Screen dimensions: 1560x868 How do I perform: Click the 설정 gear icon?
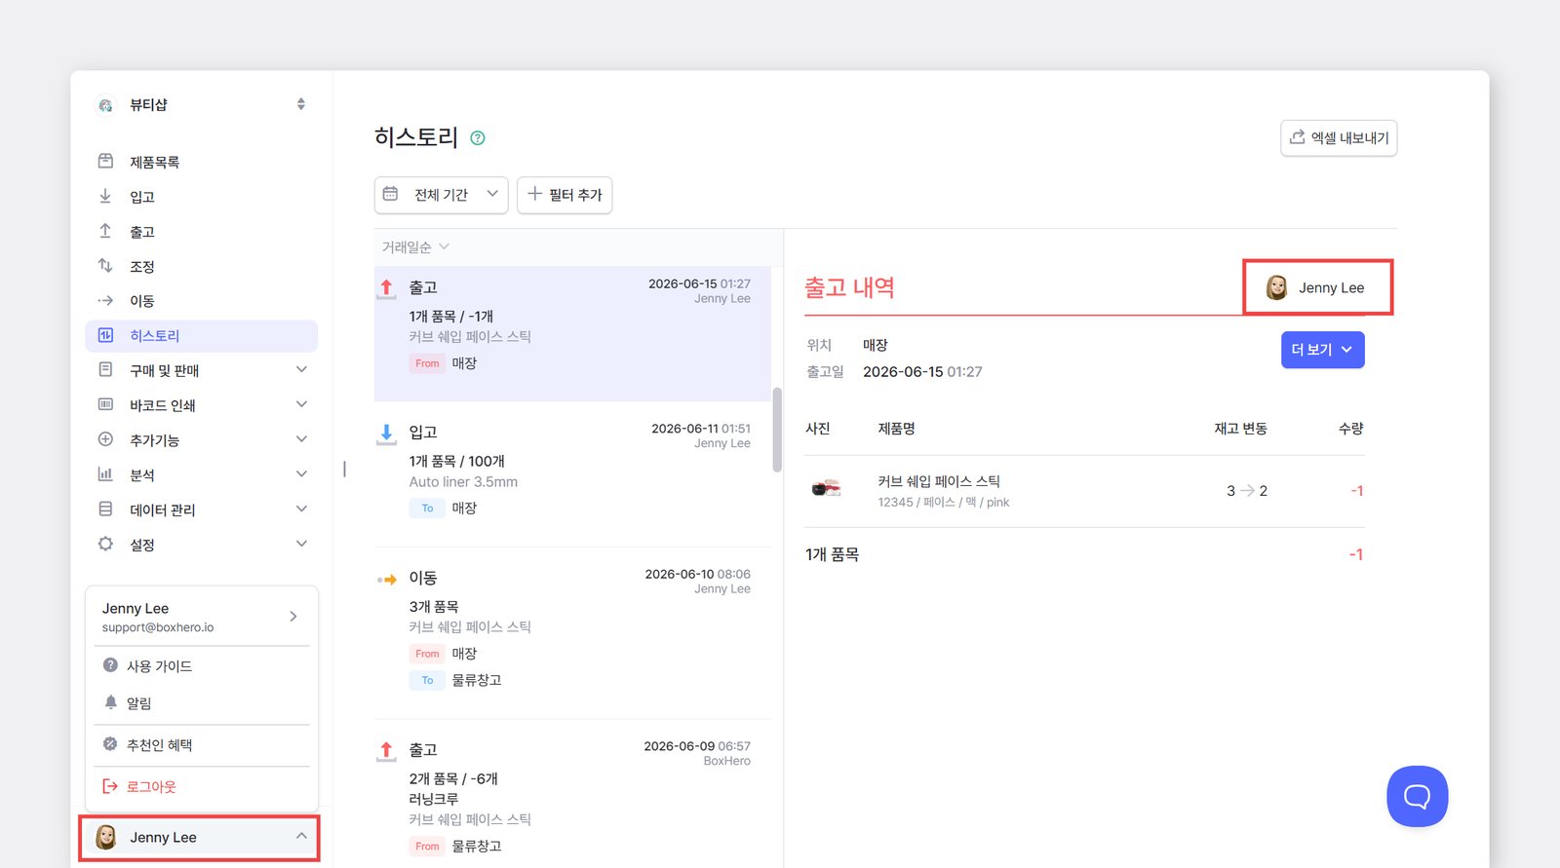click(x=105, y=544)
